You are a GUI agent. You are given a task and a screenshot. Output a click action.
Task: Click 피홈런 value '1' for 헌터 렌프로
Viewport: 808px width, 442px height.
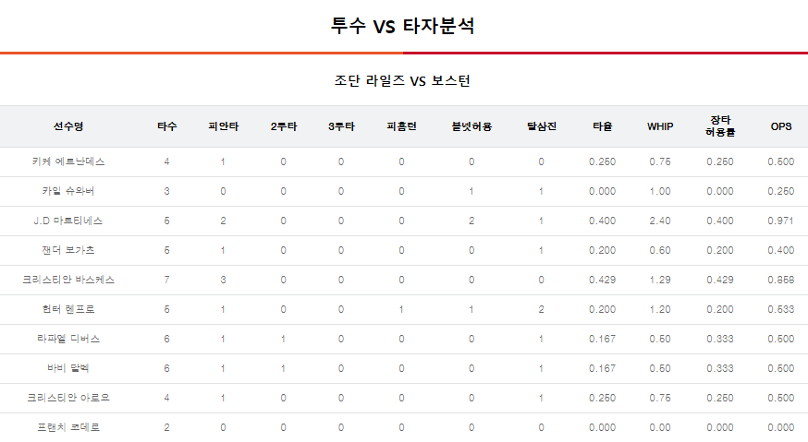(x=401, y=309)
